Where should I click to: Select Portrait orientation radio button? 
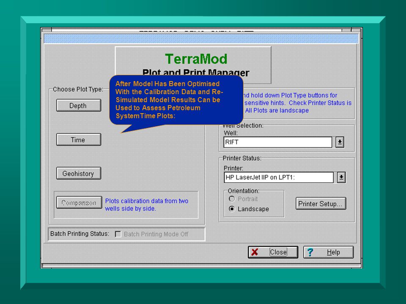tap(232, 199)
